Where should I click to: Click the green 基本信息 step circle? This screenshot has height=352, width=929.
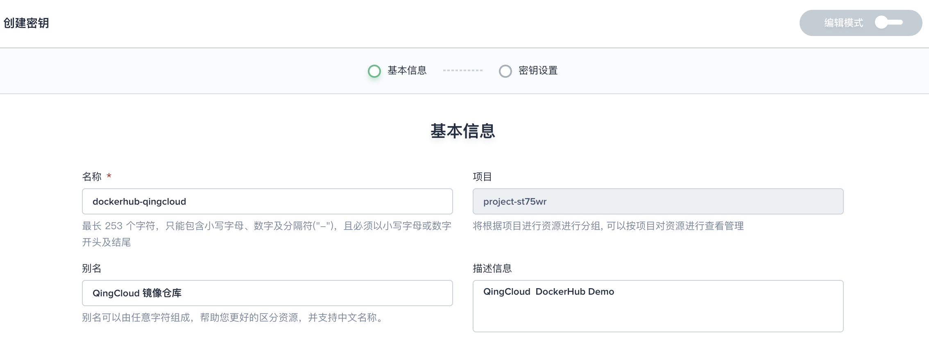pos(374,71)
